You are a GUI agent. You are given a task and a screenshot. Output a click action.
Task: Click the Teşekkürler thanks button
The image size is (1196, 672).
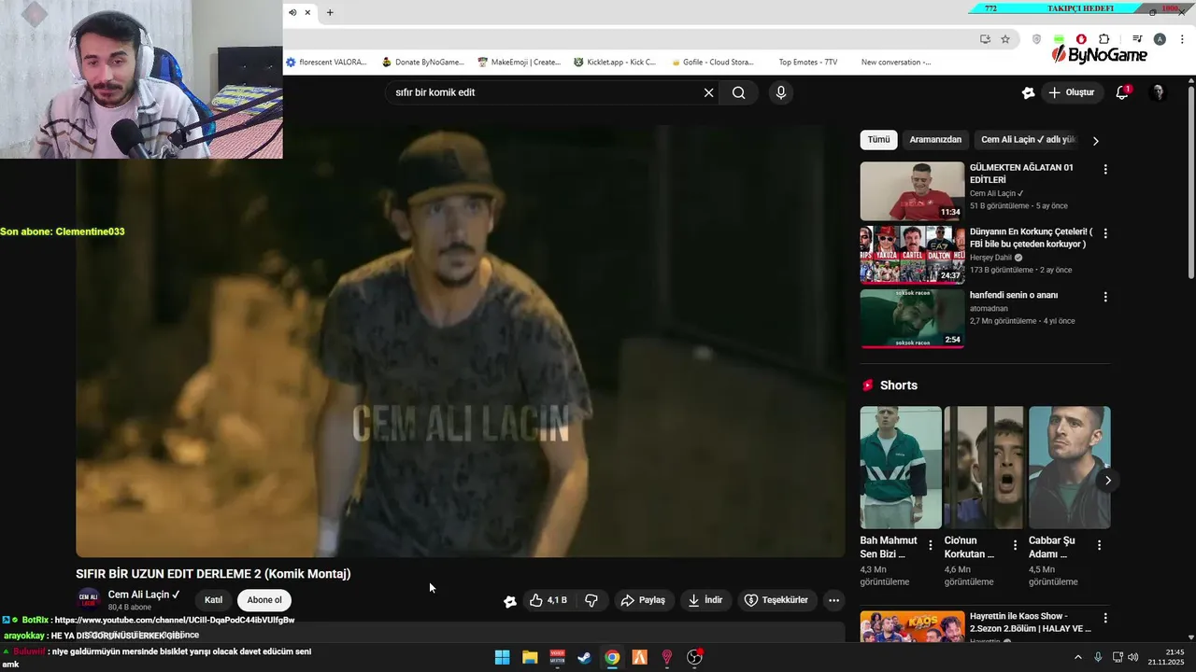coord(776,600)
